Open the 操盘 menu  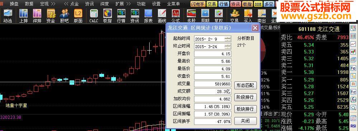click(x=14, y=4)
